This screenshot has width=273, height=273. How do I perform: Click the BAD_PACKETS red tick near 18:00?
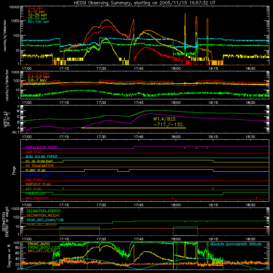click(173, 198)
